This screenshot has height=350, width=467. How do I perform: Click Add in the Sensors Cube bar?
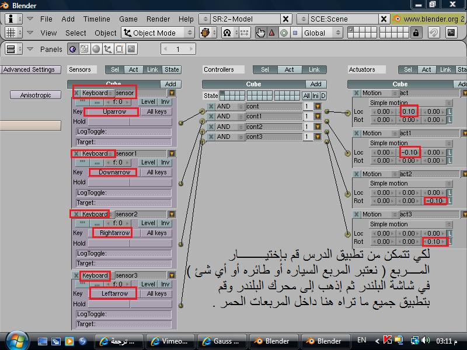tap(170, 84)
